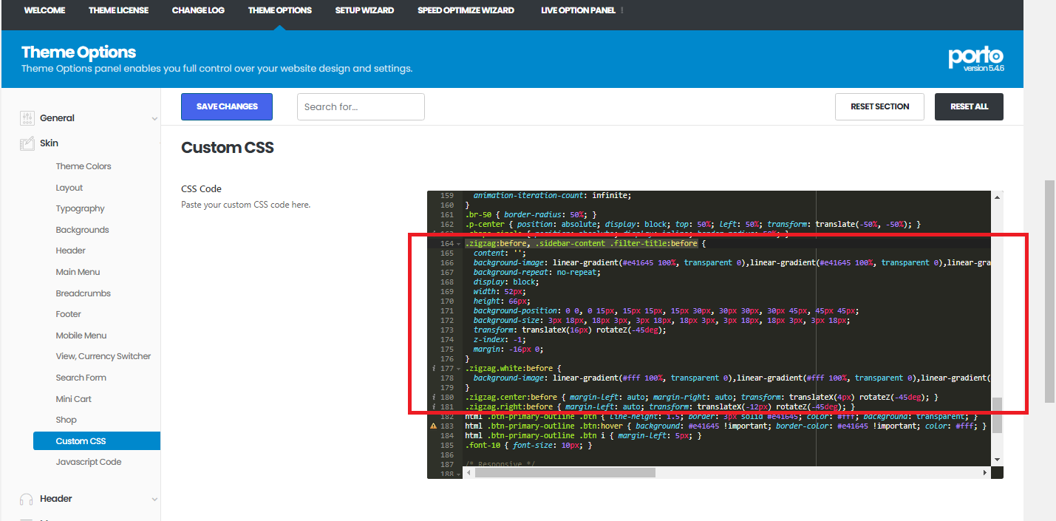Viewport: 1056px width, 521px height.
Task: Click the Header headphones icon in sidebar
Action: tap(27, 499)
